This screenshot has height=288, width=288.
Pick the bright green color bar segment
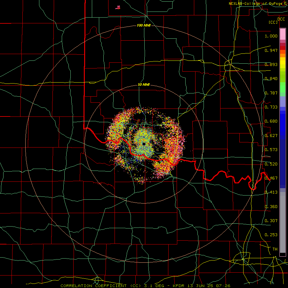coord(283,87)
